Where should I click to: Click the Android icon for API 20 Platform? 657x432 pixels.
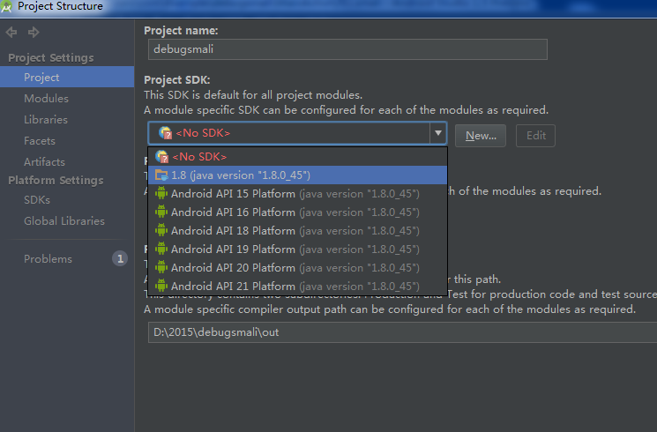point(161,267)
